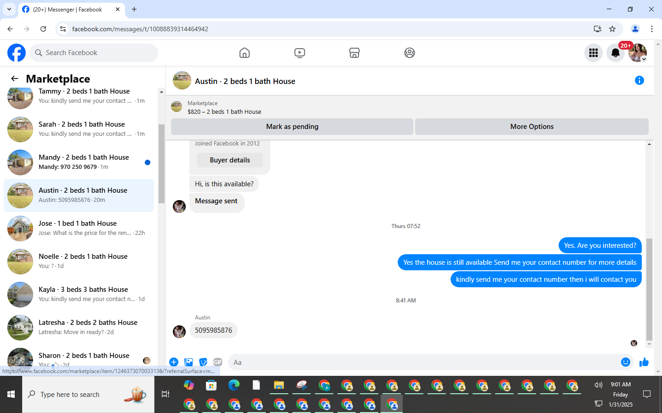Open the GIF picker
This screenshot has width=662, height=413.
218,362
